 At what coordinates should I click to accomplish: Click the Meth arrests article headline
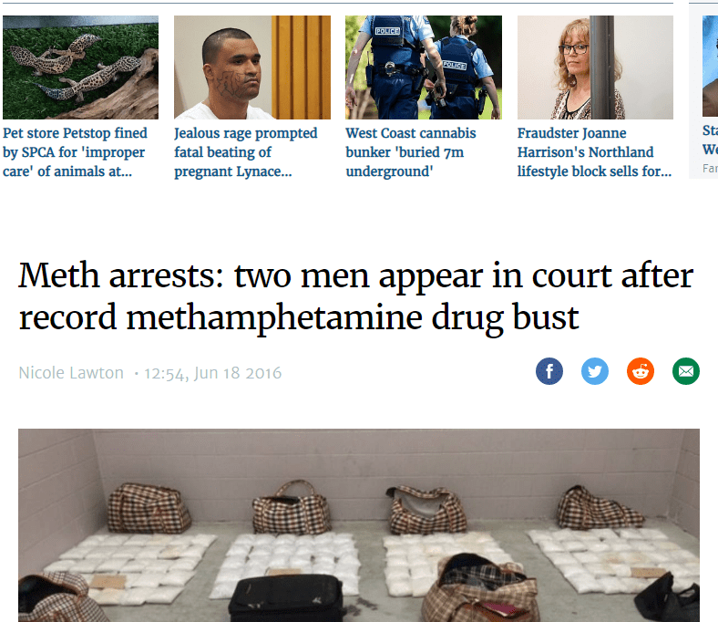(x=355, y=296)
